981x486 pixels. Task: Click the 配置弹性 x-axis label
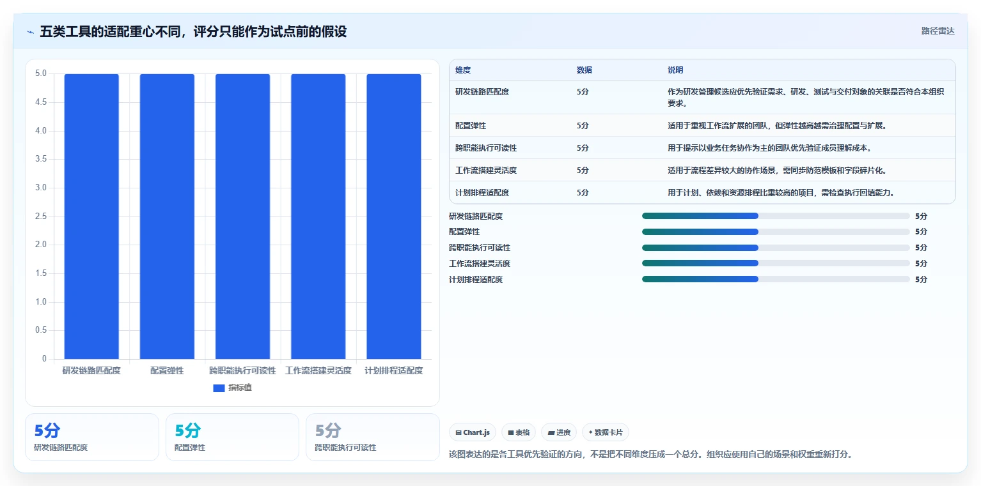click(x=167, y=370)
